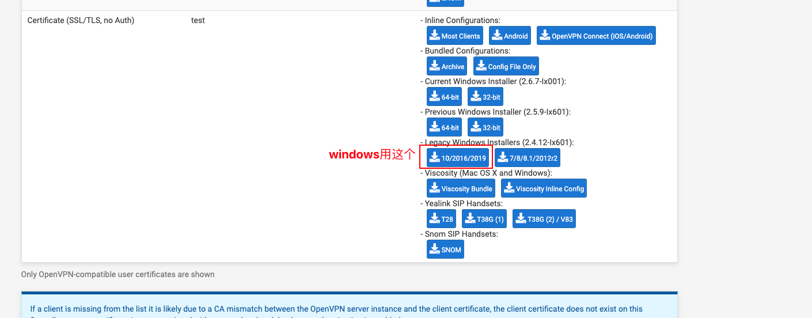Download the legacy 7/8/8.1/2012r2 Windows installer
Image resolution: width=812 pixels, height=318 pixels.
(x=528, y=158)
